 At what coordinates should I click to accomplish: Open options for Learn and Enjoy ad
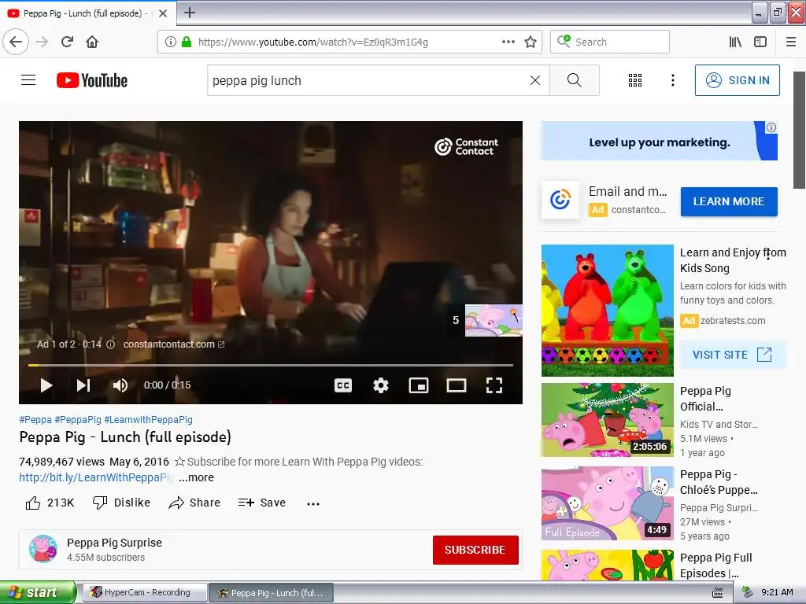tap(768, 254)
